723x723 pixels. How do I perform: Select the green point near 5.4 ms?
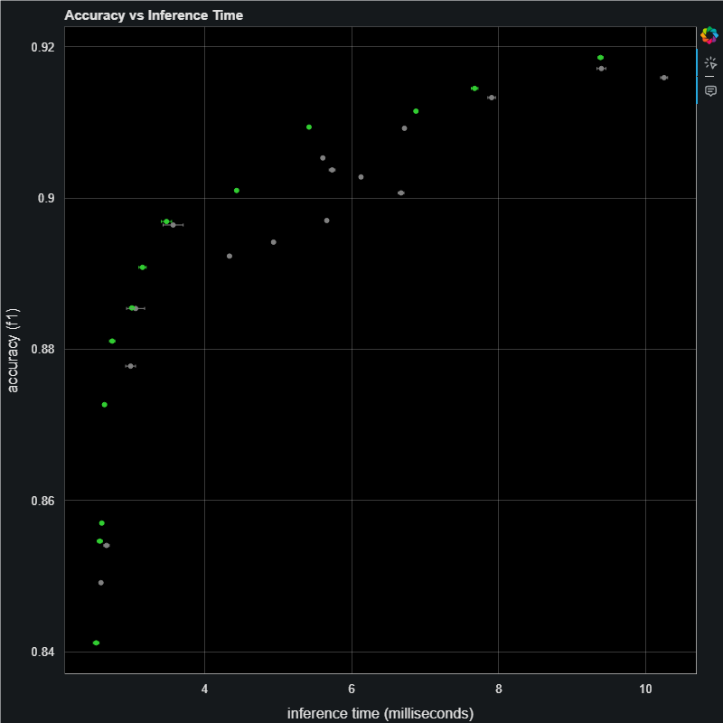pos(309,127)
